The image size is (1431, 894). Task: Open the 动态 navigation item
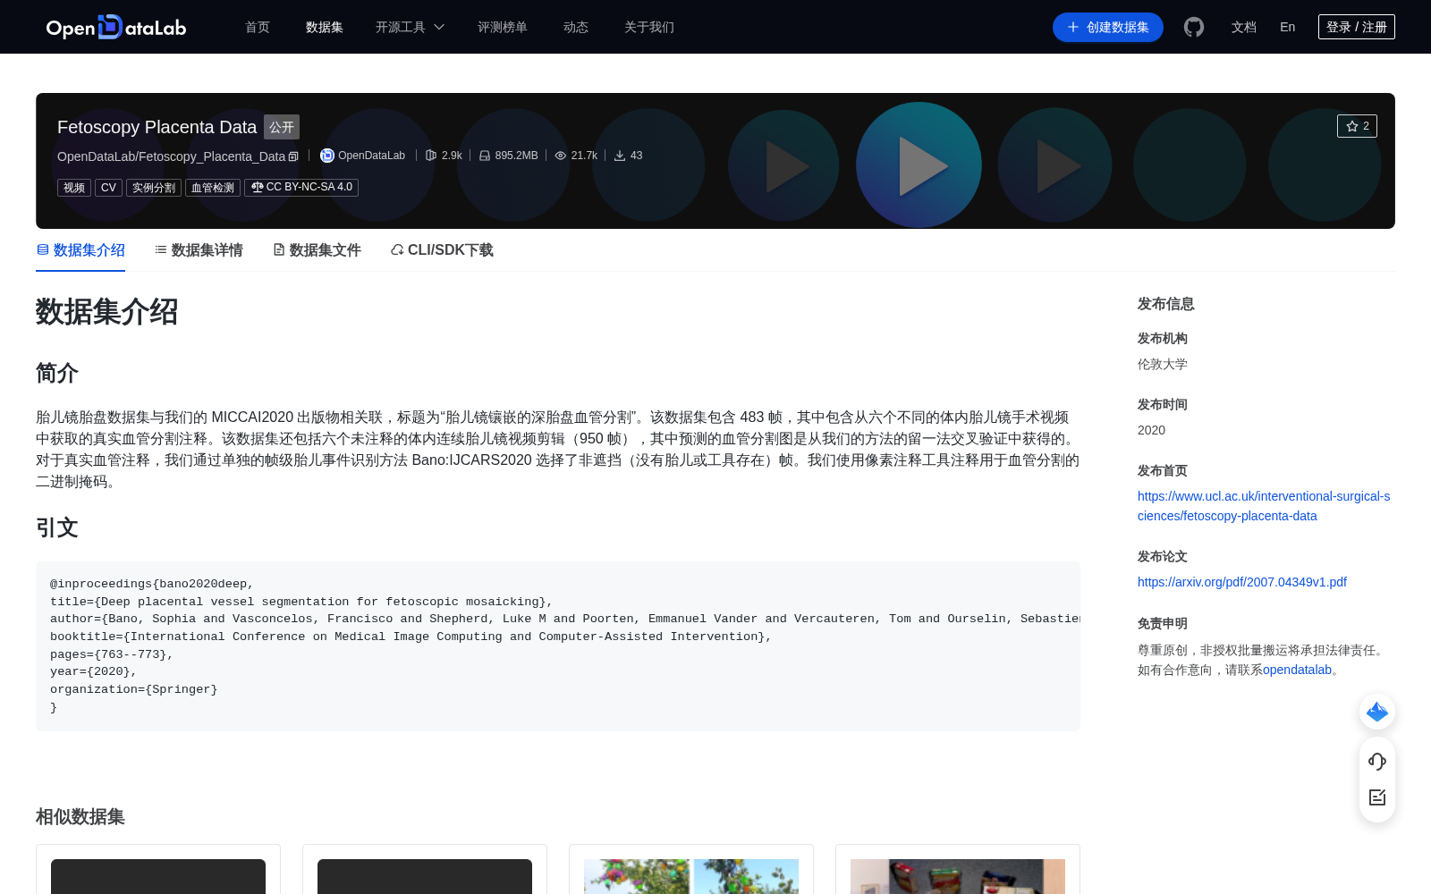(x=576, y=27)
